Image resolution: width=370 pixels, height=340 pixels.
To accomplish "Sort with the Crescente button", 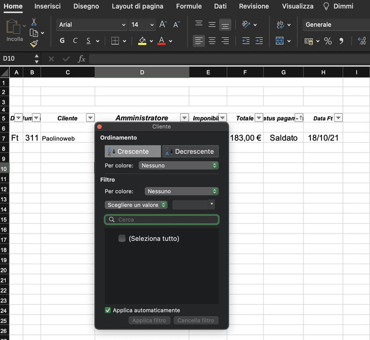I will (132, 151).
